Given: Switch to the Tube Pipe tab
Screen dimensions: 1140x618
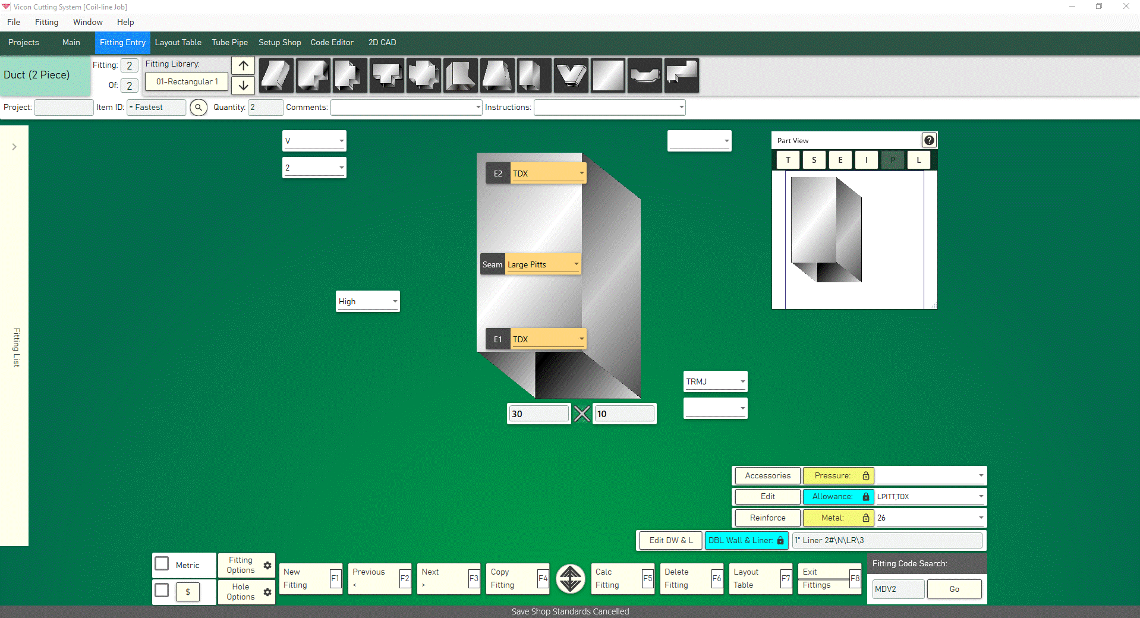Looking at the screenshot, I should (x=230, y=43).
